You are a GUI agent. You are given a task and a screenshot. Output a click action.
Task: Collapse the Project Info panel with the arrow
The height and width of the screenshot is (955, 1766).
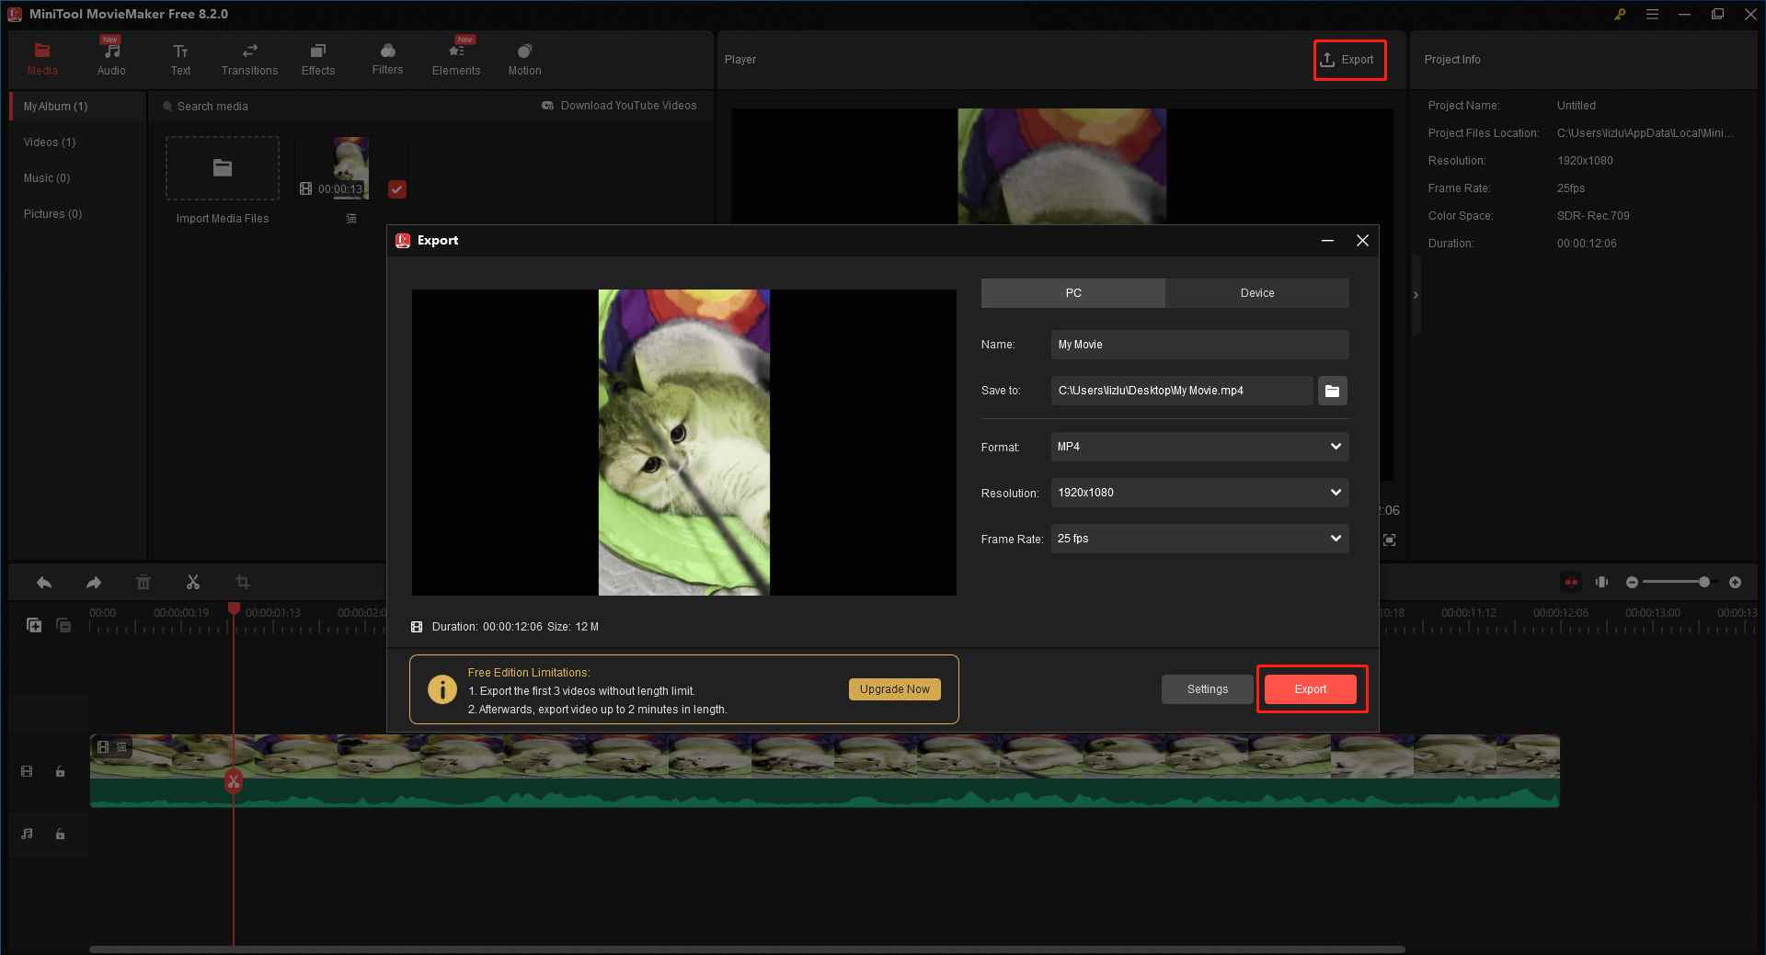pos(1416,294)
